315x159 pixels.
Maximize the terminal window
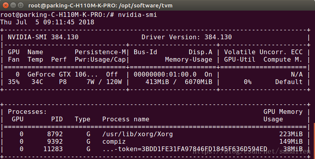[20, 5]
